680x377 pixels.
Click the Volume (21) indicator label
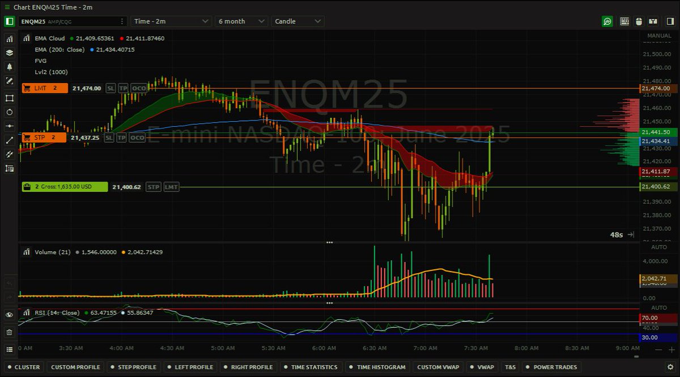tap(52, 252)
